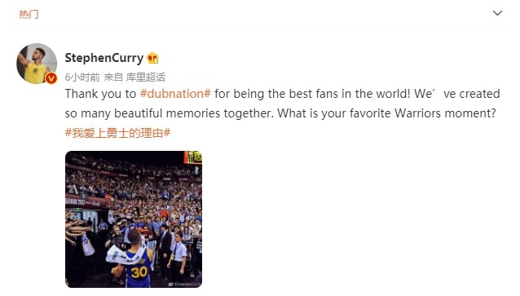
Task: Open the StephenCurry username link
Action: [x=104, y=58]
